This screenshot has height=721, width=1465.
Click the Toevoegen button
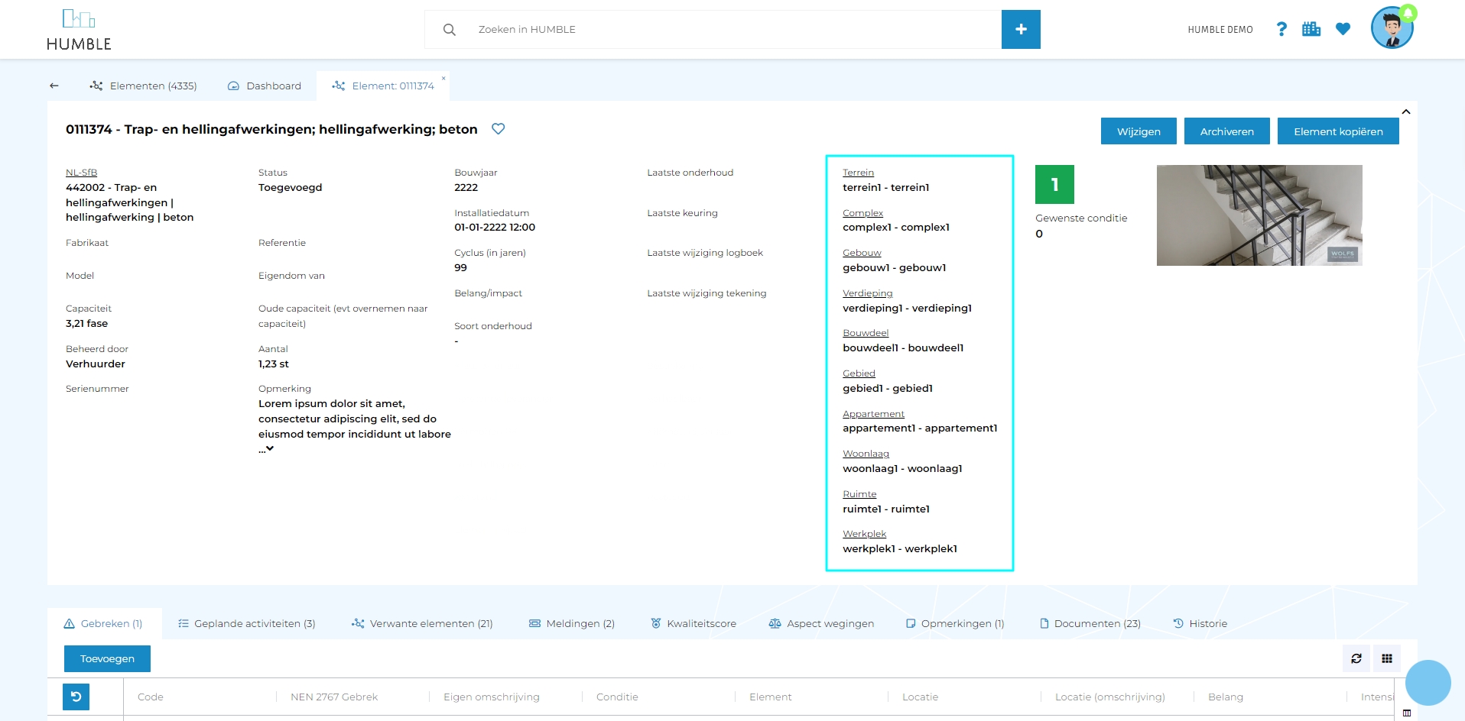coord(107,658)
